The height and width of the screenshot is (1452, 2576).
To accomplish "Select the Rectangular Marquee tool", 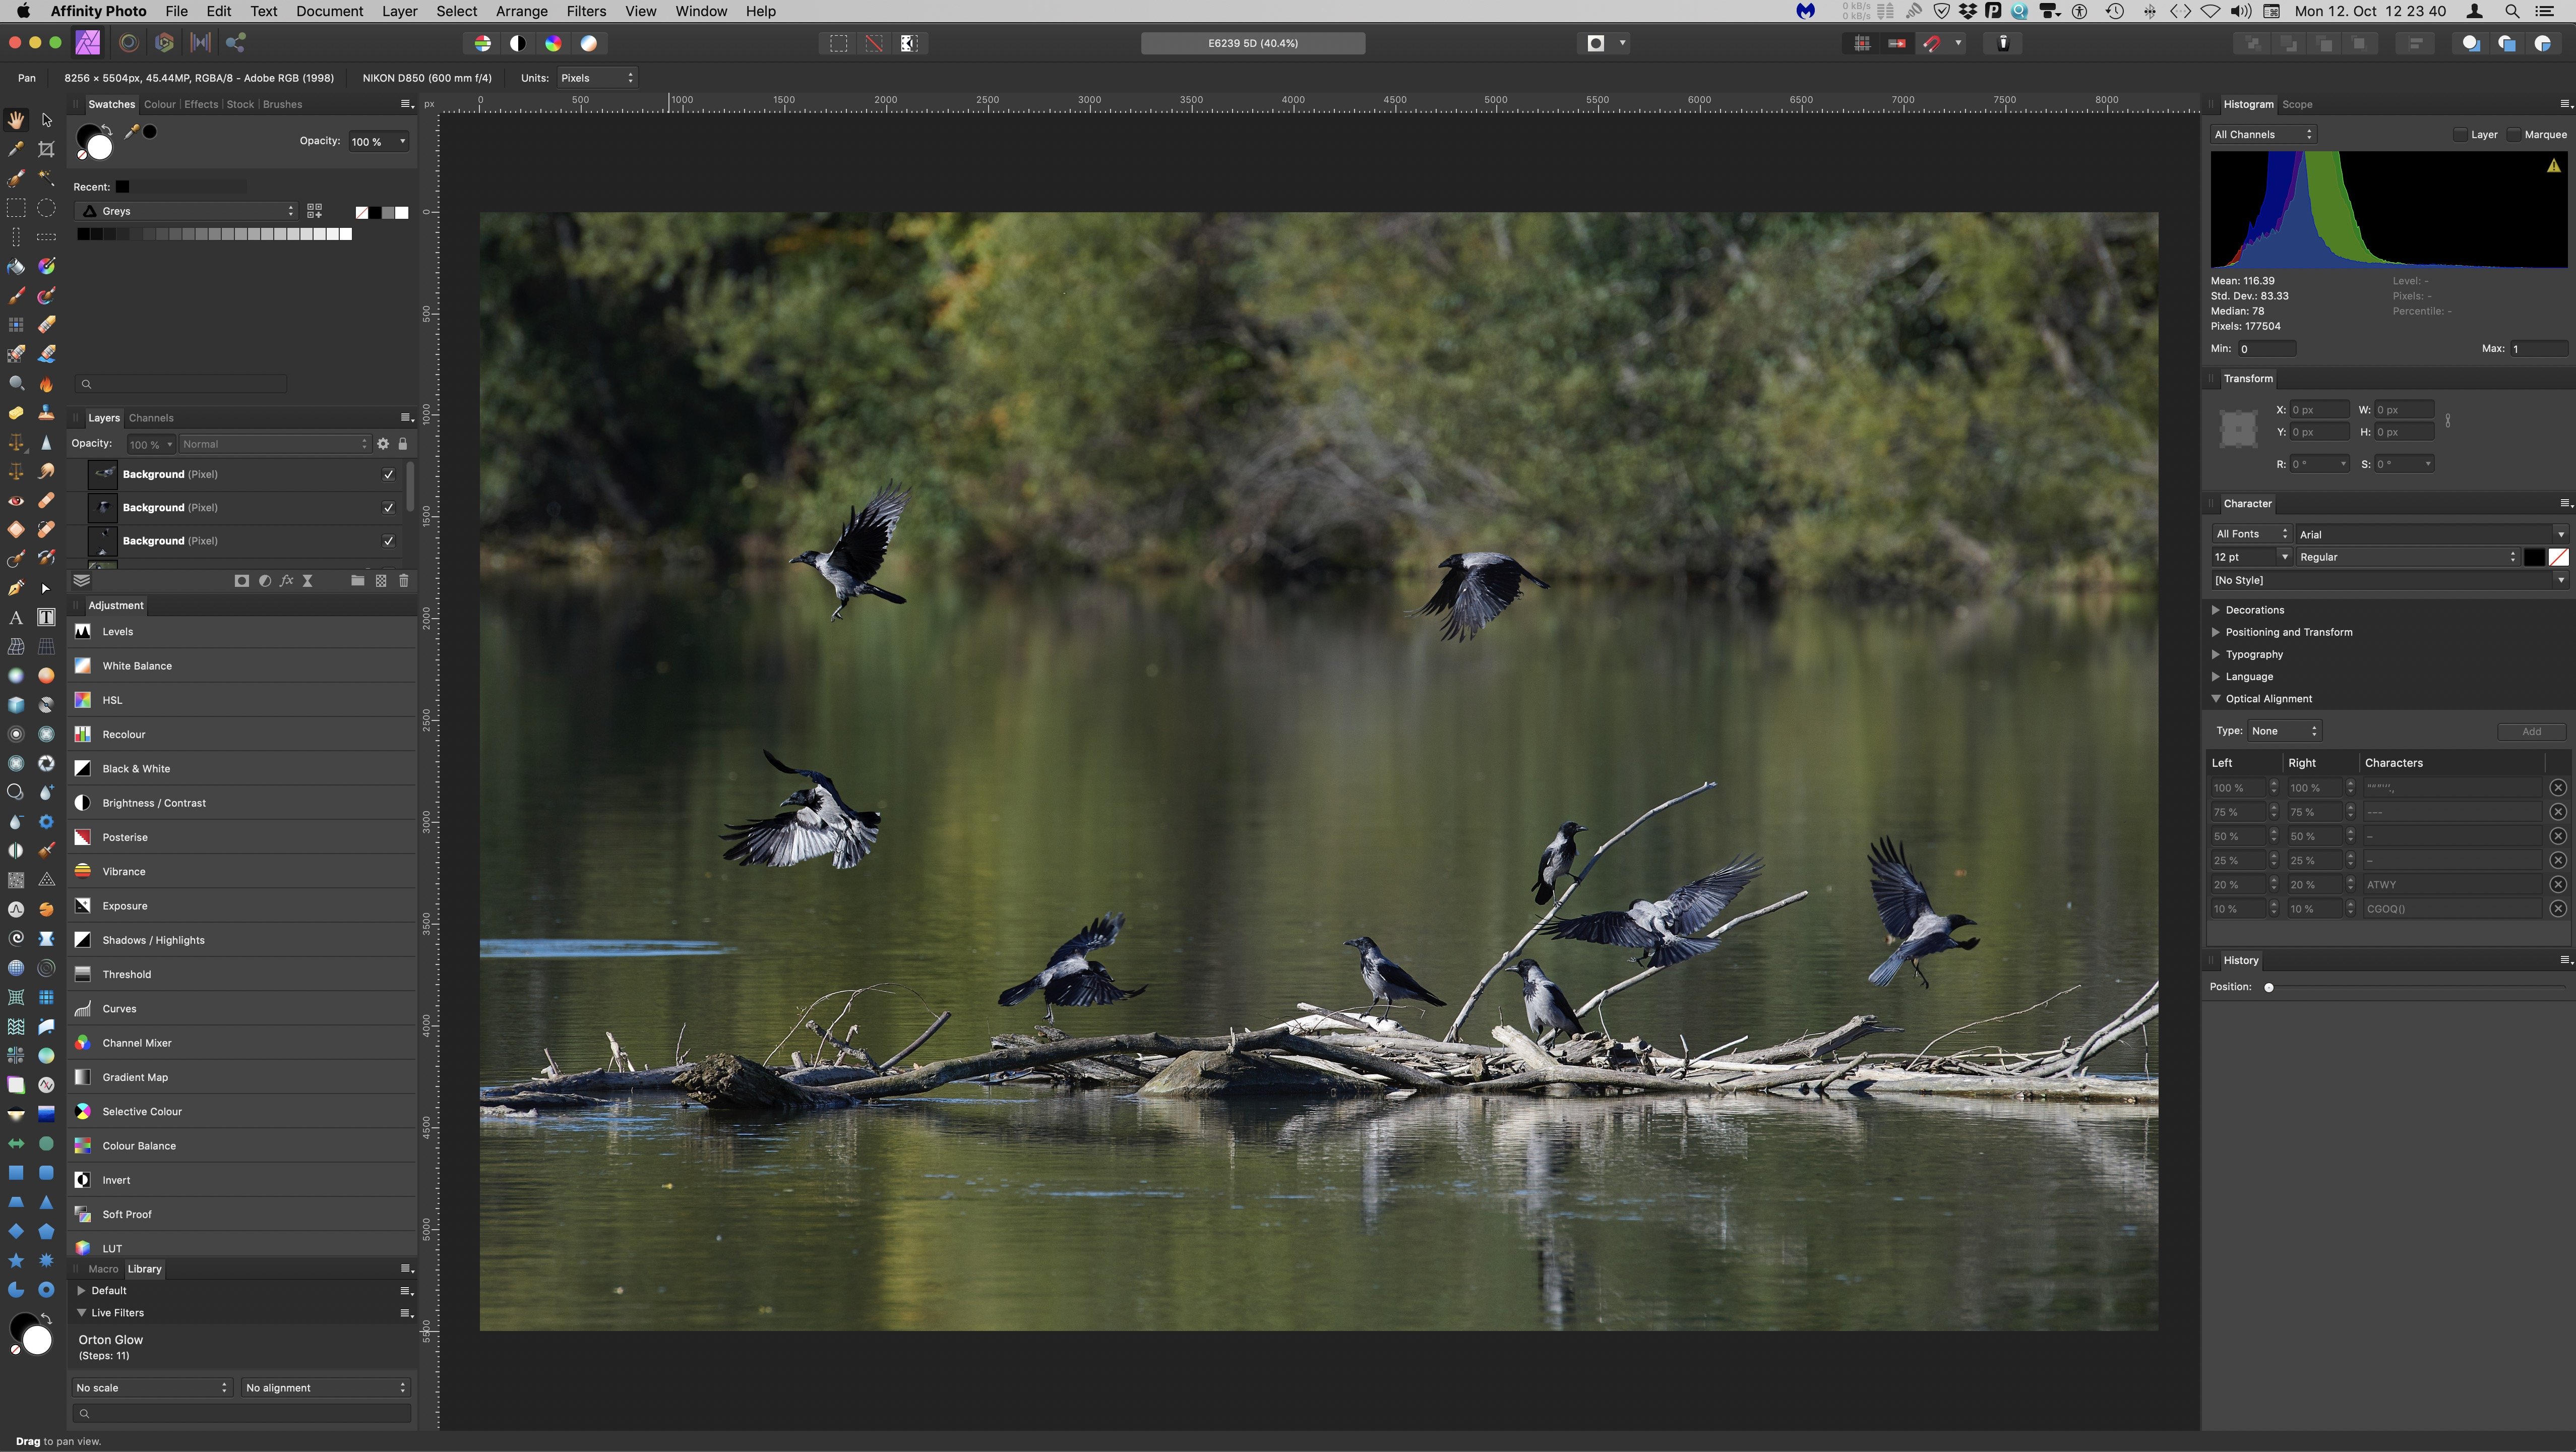I will tap(16, 208).
